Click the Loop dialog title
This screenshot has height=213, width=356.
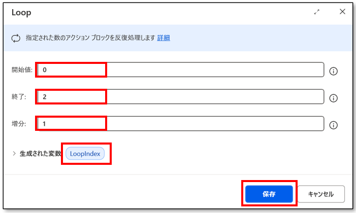[21, 12]
